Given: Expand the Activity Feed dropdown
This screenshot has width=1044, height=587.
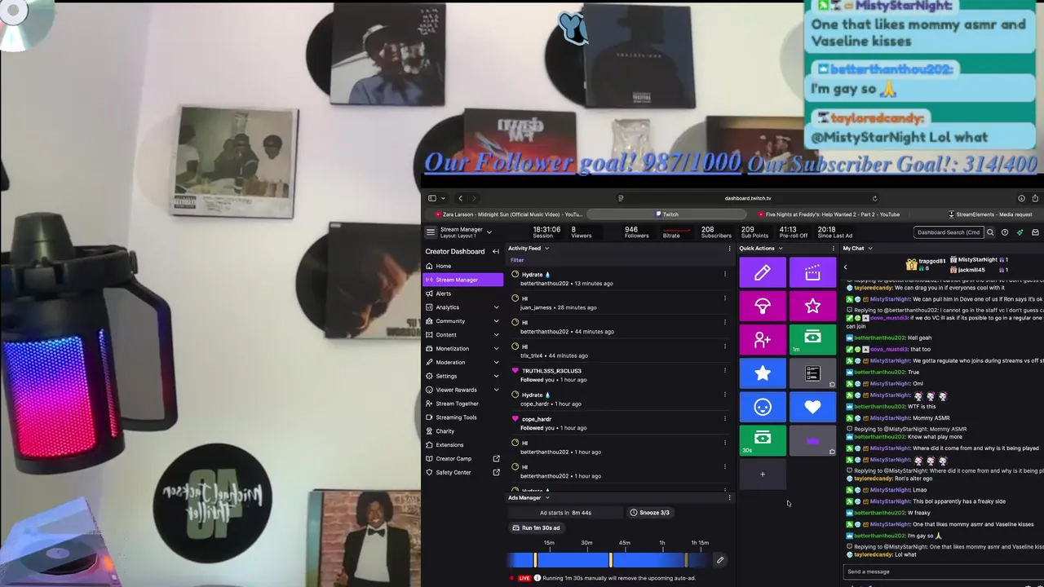Looking at the screenshot, I should (546, 249).
